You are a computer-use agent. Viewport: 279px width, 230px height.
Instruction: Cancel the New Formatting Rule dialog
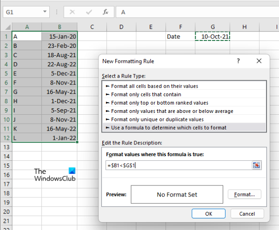point(247,213)
